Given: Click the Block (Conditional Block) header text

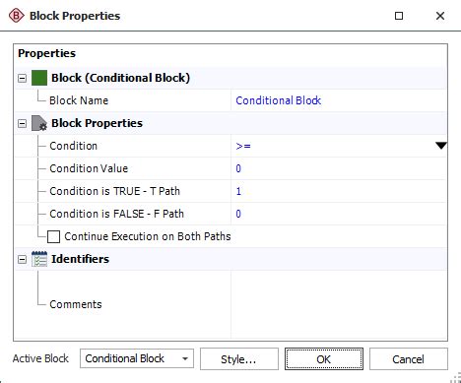Looking at the screenshot, I should pyautogui.click(x=120, y=78).
